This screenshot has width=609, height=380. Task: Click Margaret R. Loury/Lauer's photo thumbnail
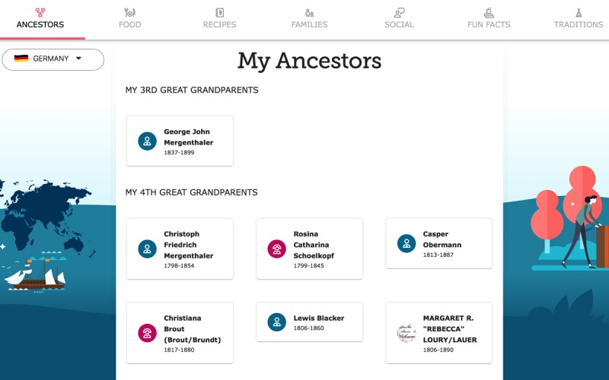(x=406, y=333)
